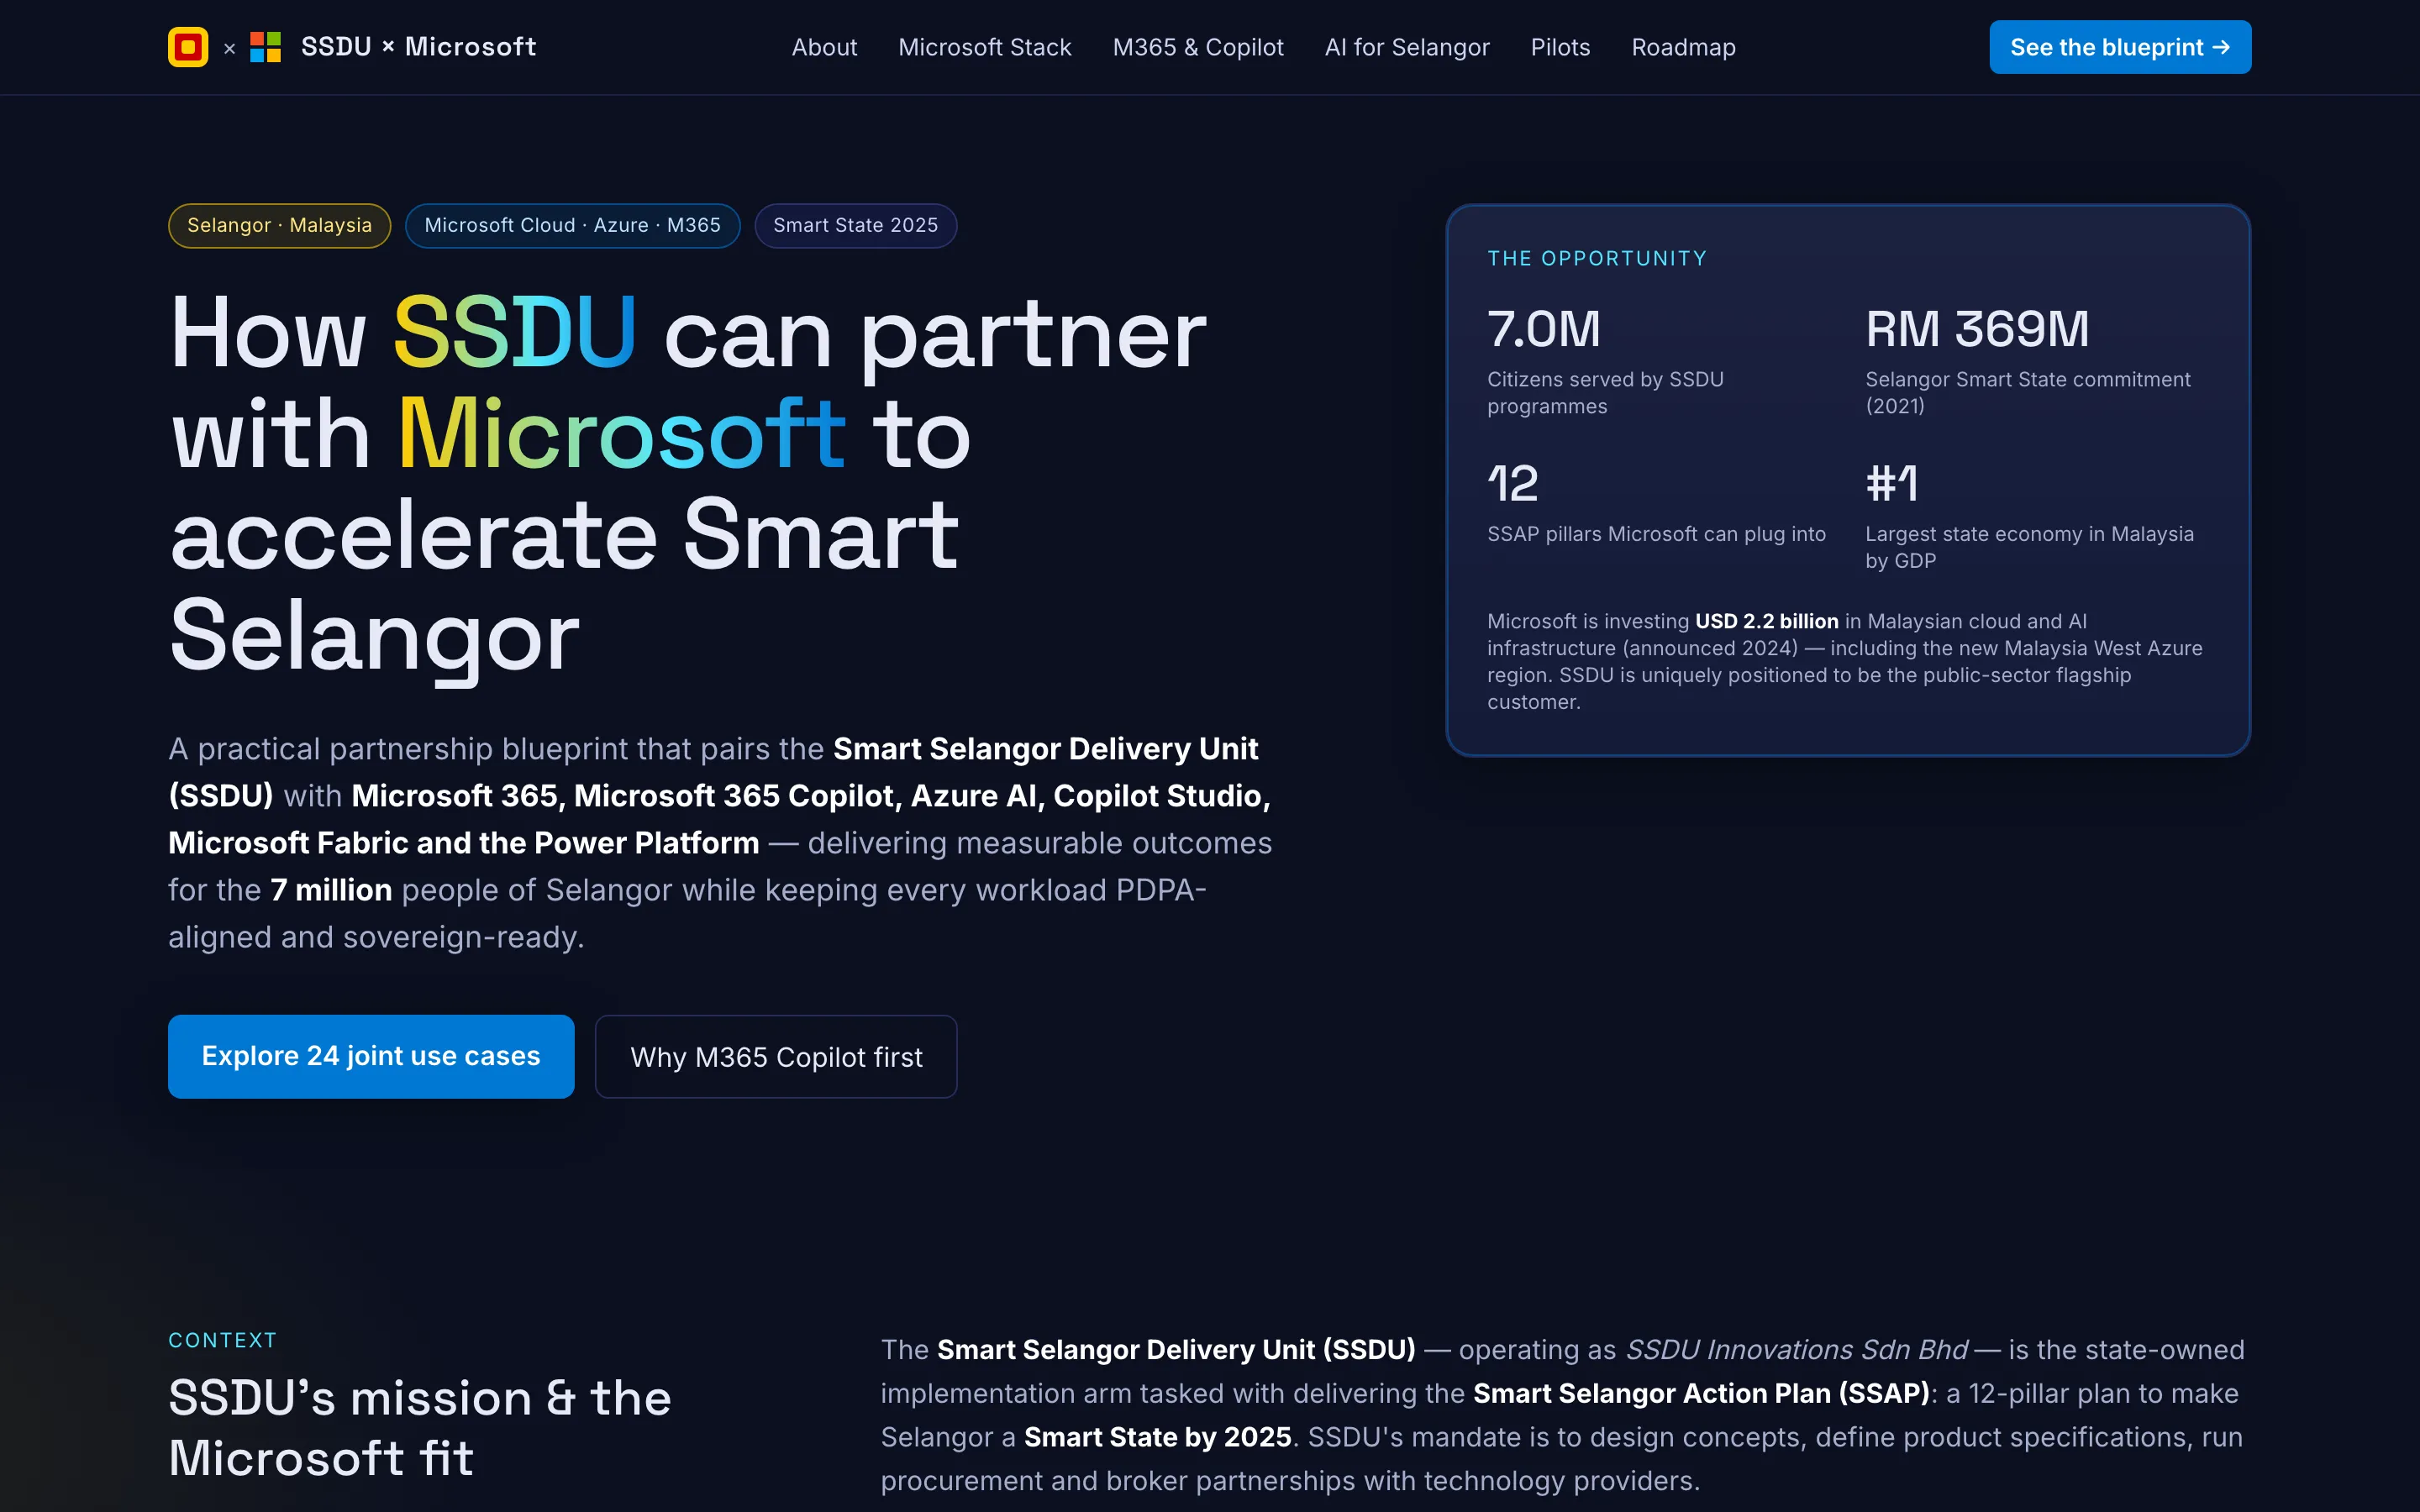
Task: Select Microsoft Cloud · Azure · M365 tag
Action: click(572, 225)
